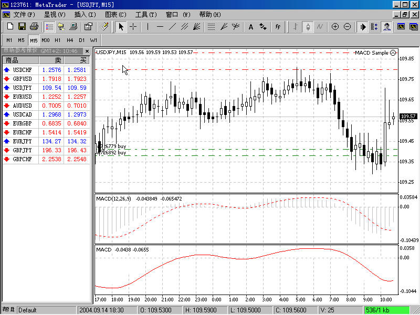Select the GBPUSD row
The image size is (420, 315).
(x=46, y=79)
